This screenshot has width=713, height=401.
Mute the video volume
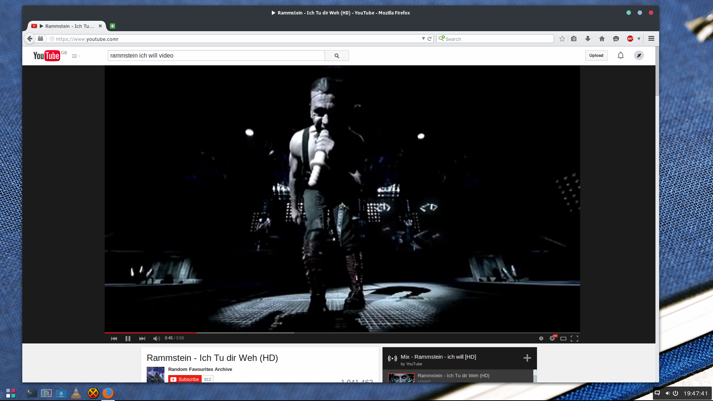(156, 338)
